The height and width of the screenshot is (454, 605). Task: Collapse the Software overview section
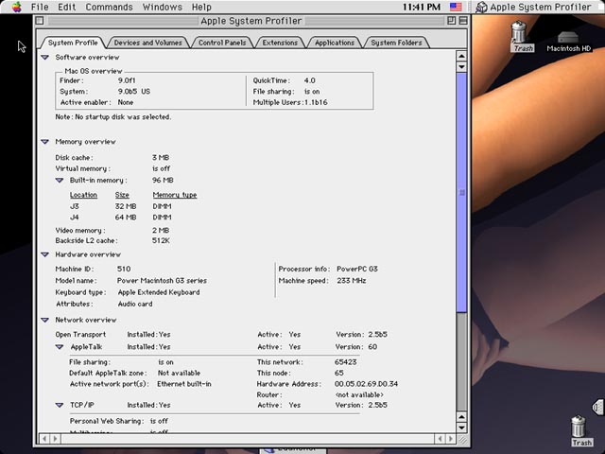pyautogui.click(x=44, y=57)
